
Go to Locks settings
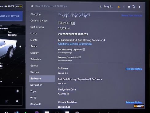34,33
